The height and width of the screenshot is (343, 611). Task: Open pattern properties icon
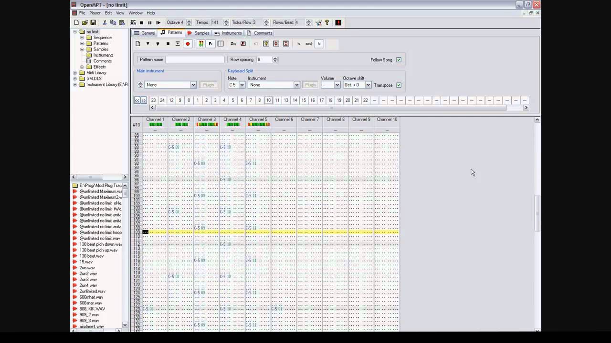(266, 43)
